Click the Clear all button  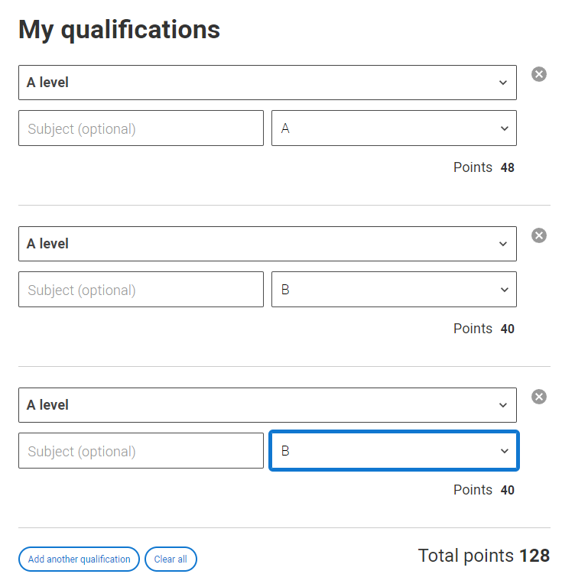point(171,559)
